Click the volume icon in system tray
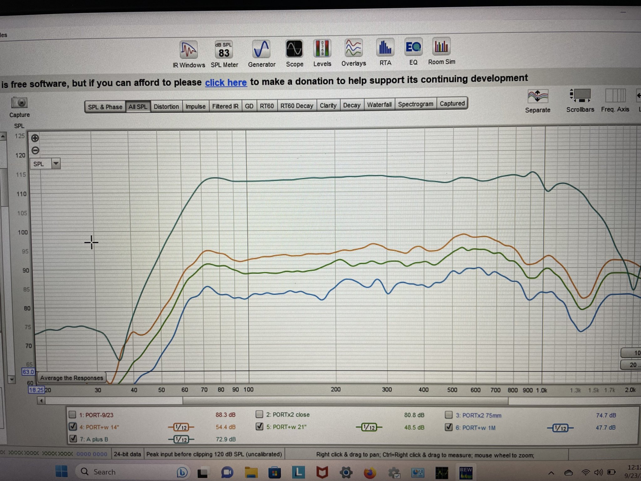641x481 pixels. (x=598, y=472)
